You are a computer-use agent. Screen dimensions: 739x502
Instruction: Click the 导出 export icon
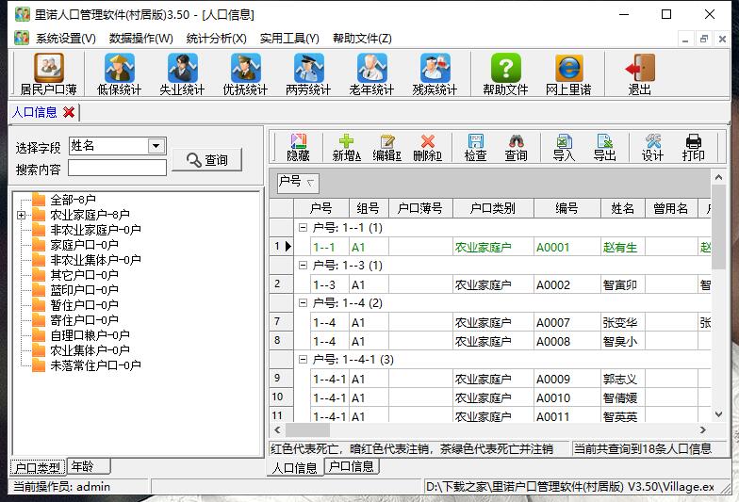tap(604, 147)
